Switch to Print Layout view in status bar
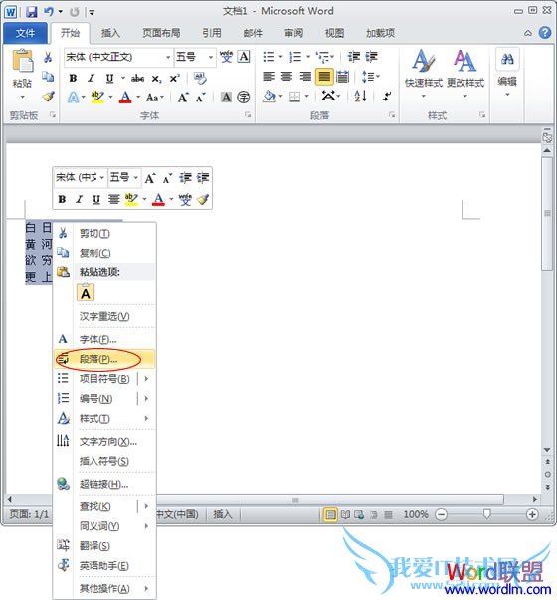 pos(330,514)
